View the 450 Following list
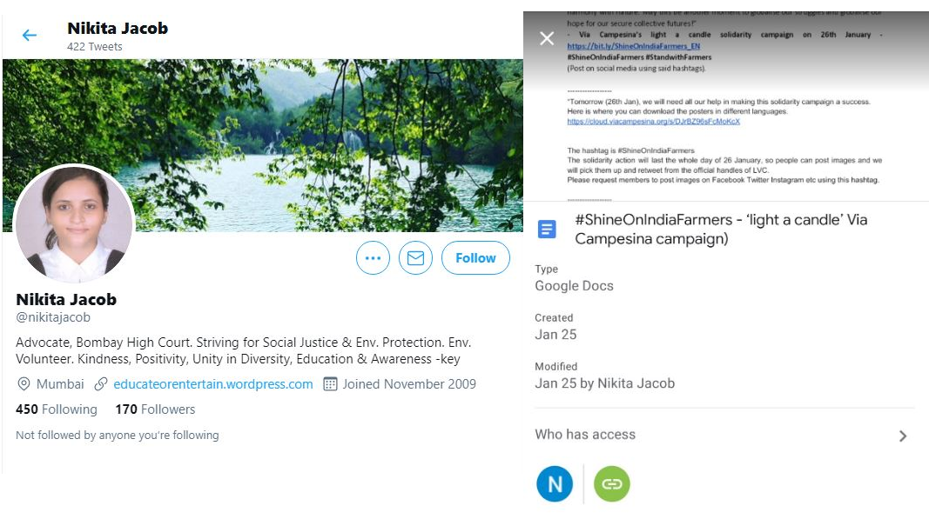This screenshot has height=519, width=929. [x=57, y=409]
